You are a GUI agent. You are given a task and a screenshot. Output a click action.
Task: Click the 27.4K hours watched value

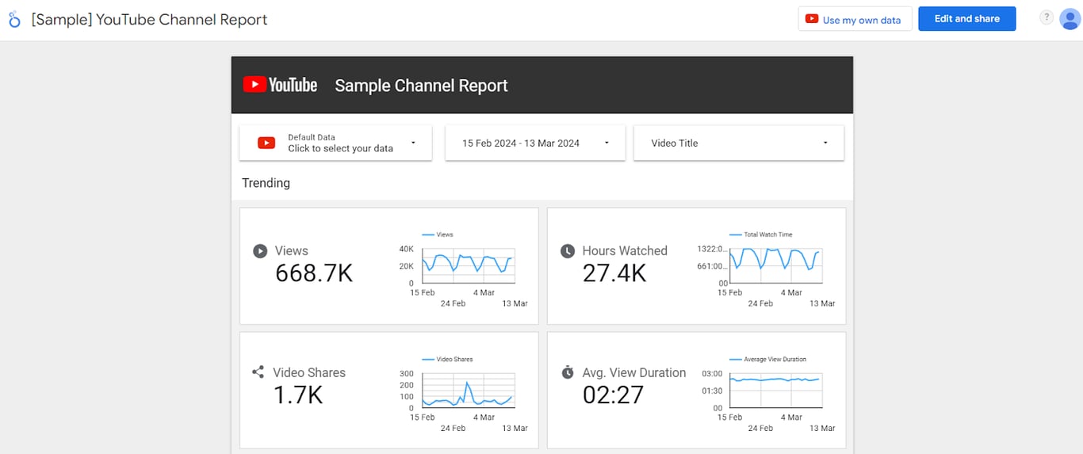coord(614,273)
